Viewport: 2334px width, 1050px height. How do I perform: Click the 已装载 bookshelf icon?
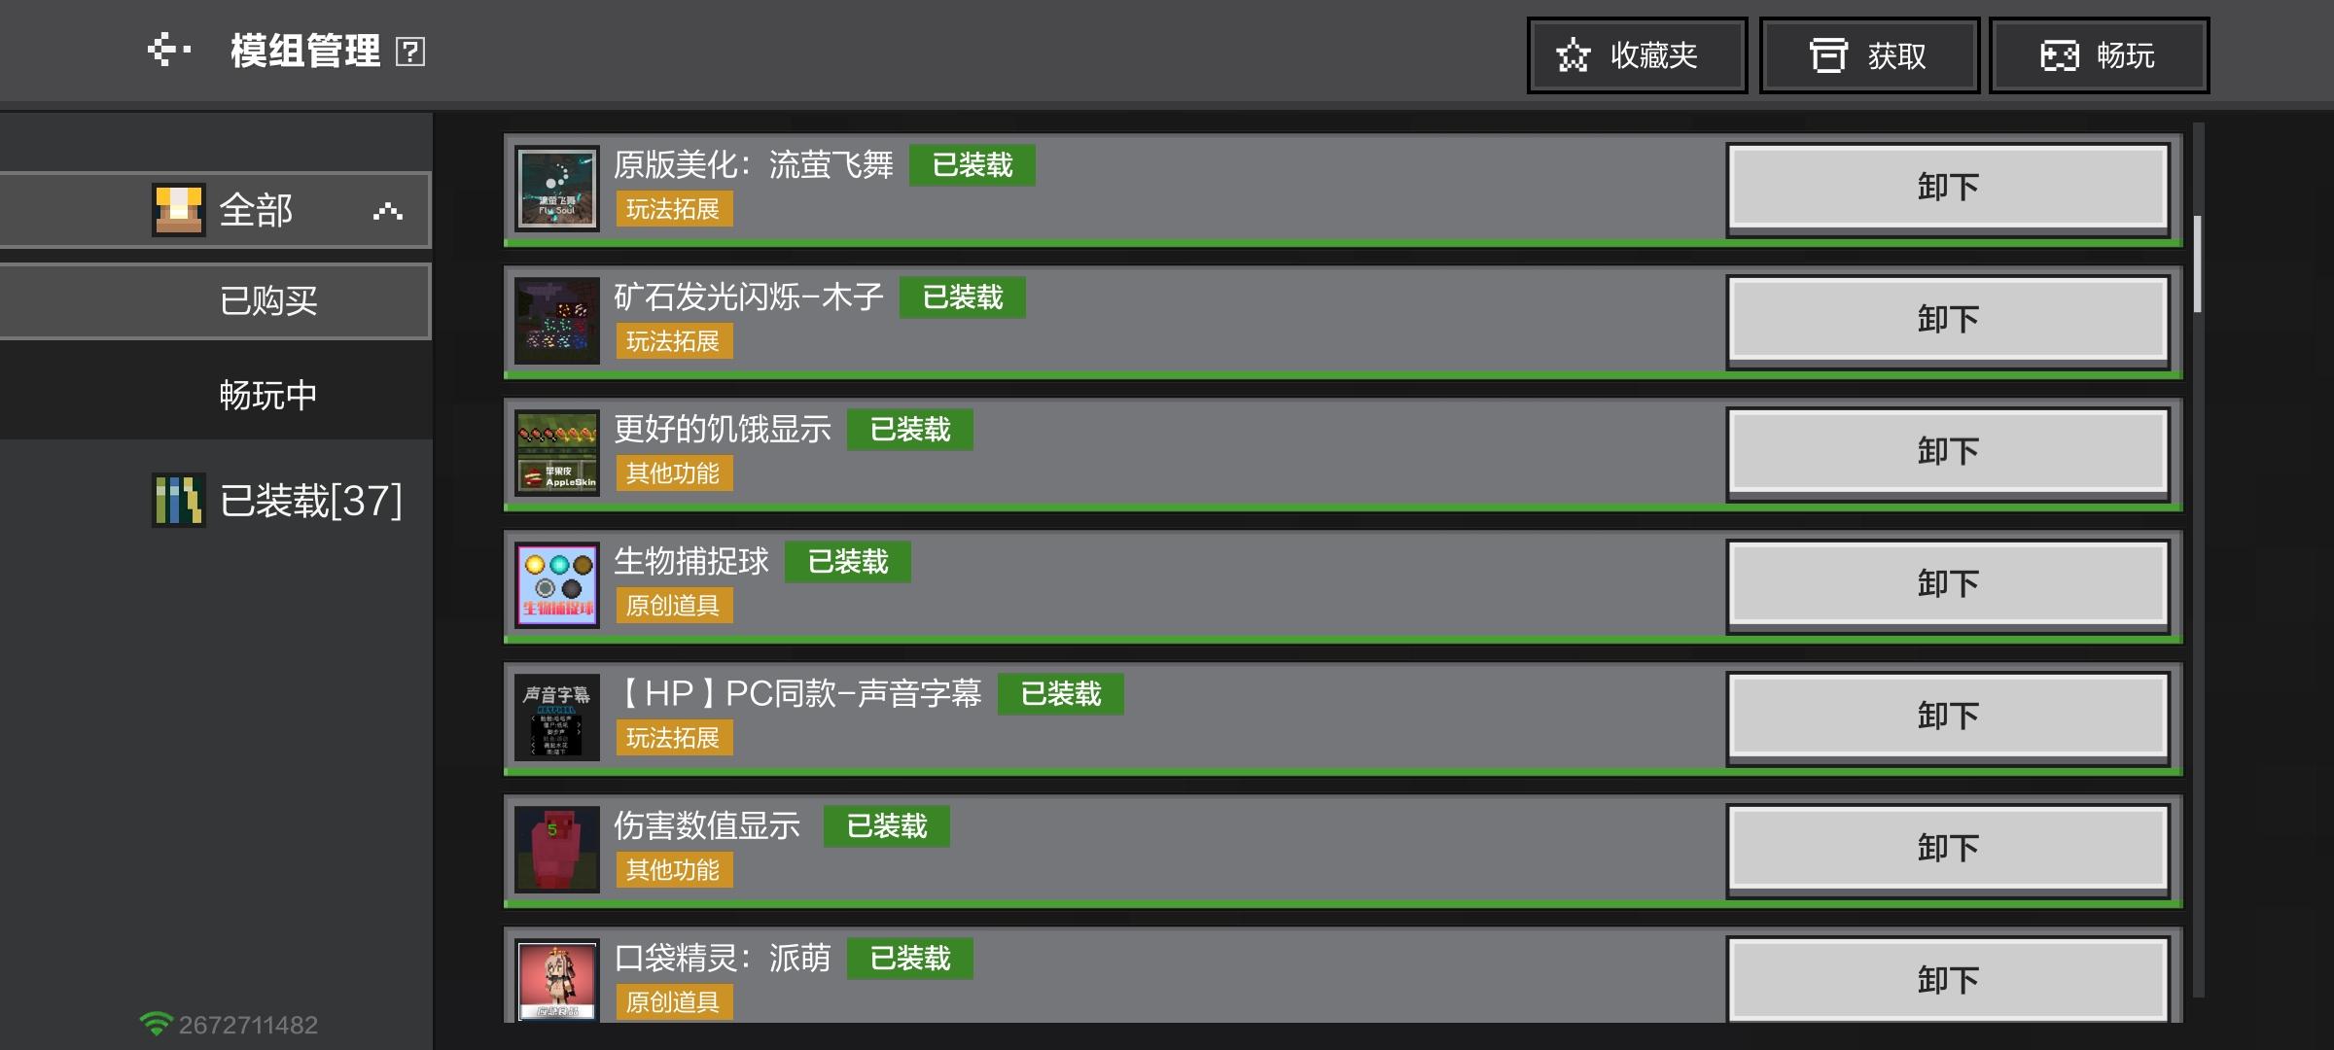(x=178, y=500)
